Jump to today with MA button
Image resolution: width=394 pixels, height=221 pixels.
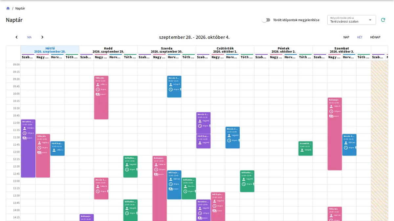(x=30, y=37)
